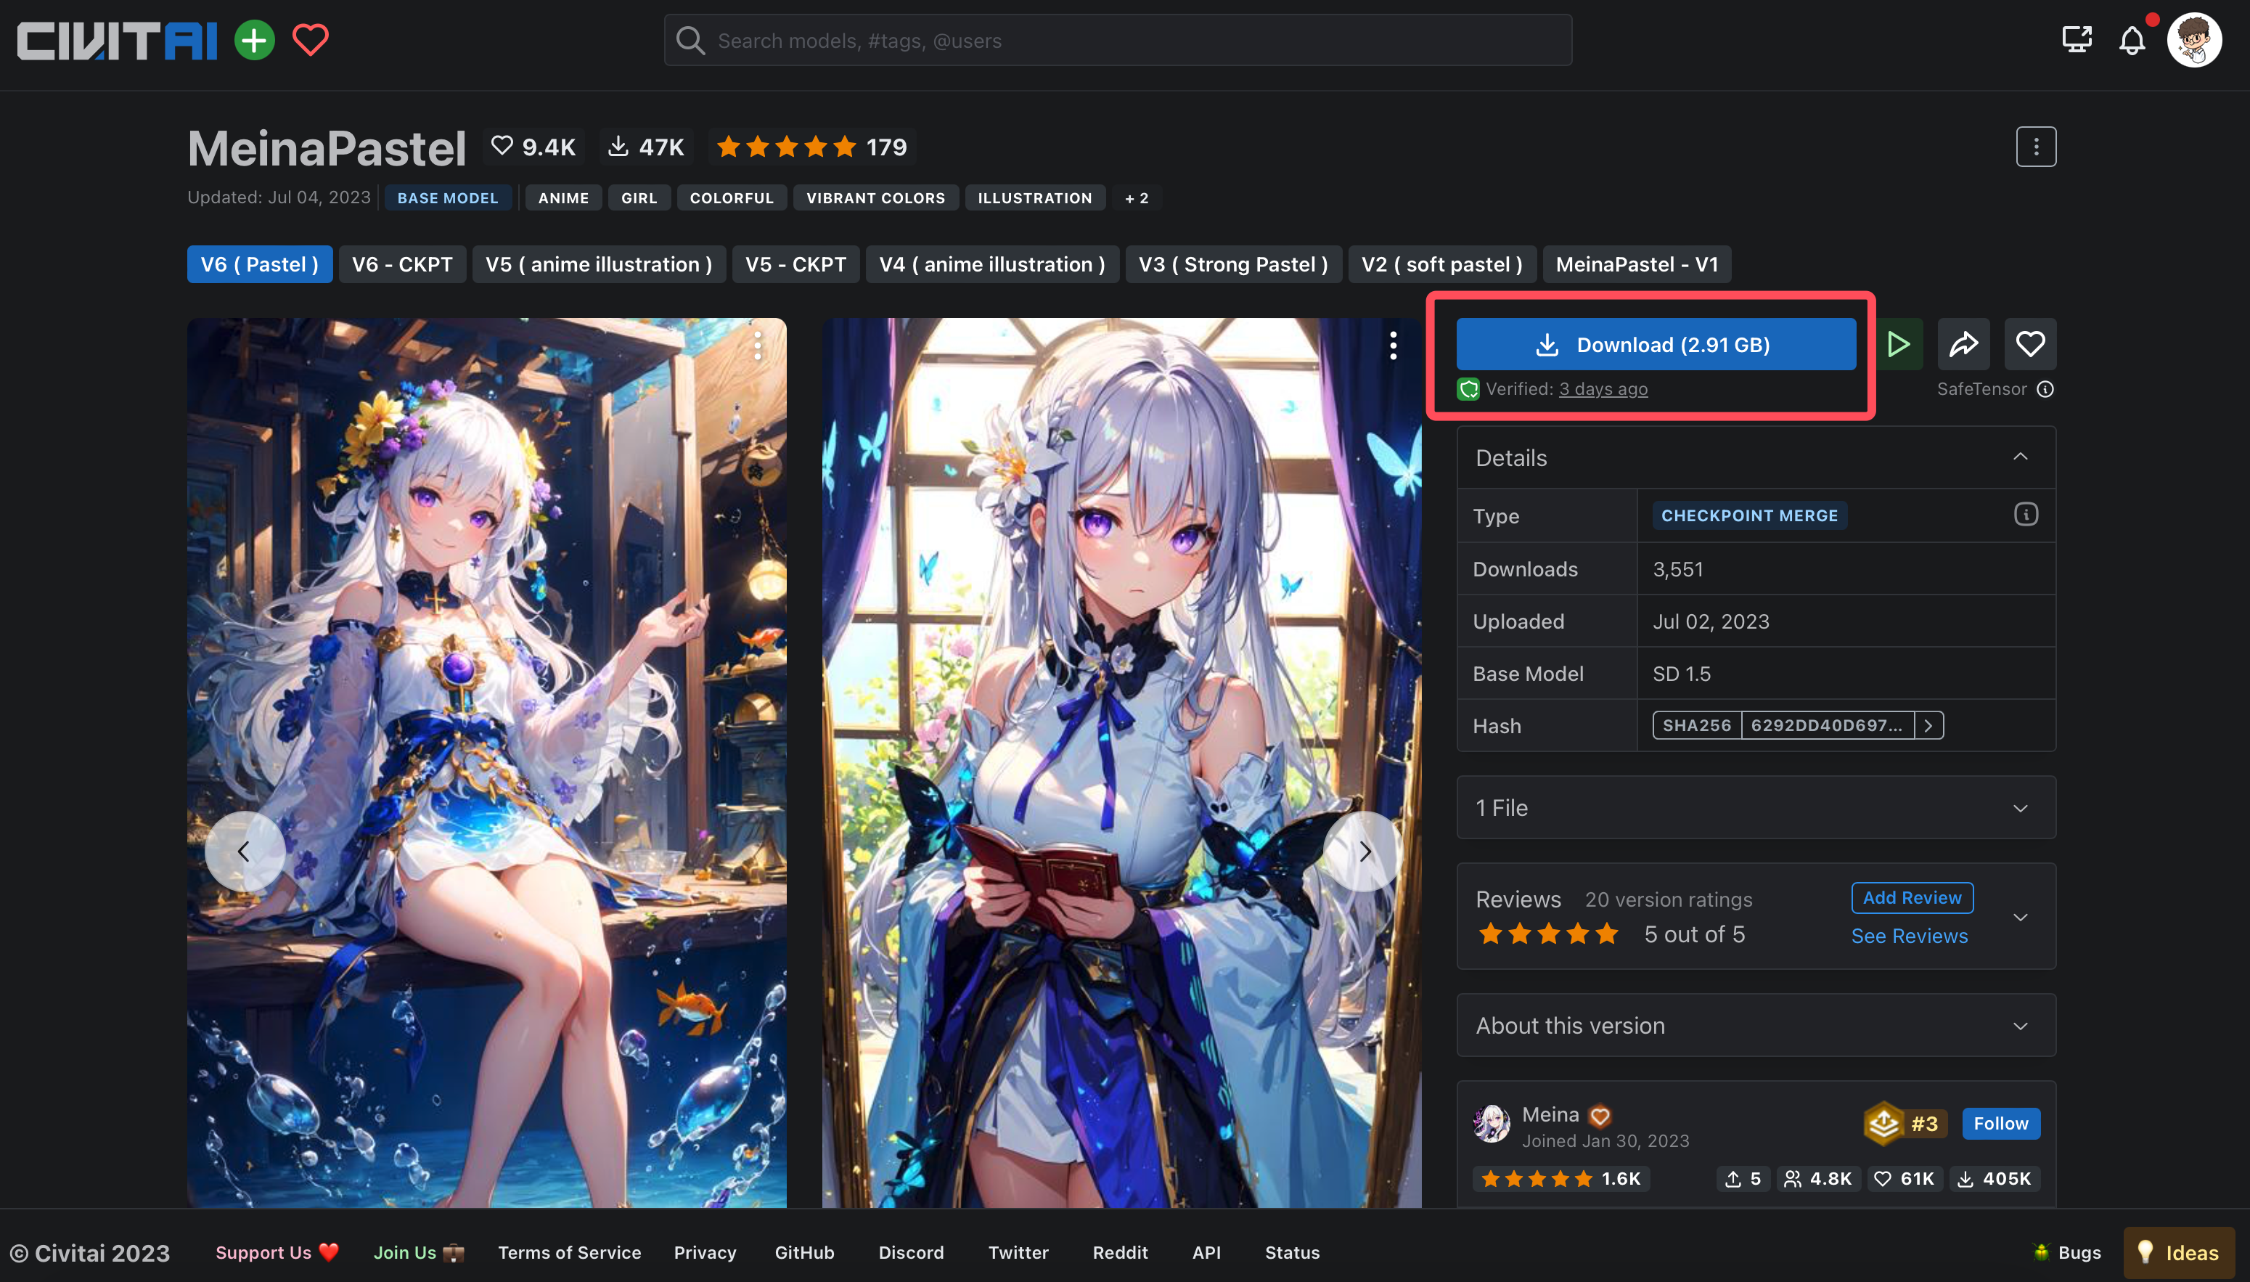The image size is (2250, 1282).
Task: Toggle the heart favorite button beside share
Action: point(2030,344)
